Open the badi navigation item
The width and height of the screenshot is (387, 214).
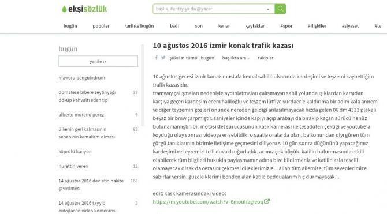(x=174, y=26)
